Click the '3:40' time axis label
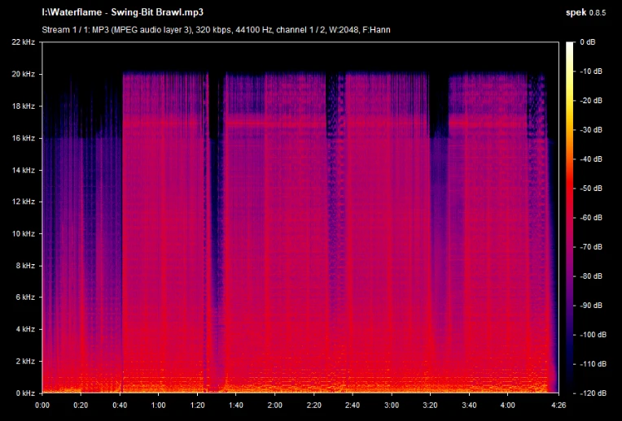The height and width of the screenshot is (421, 622). (469, 406)
